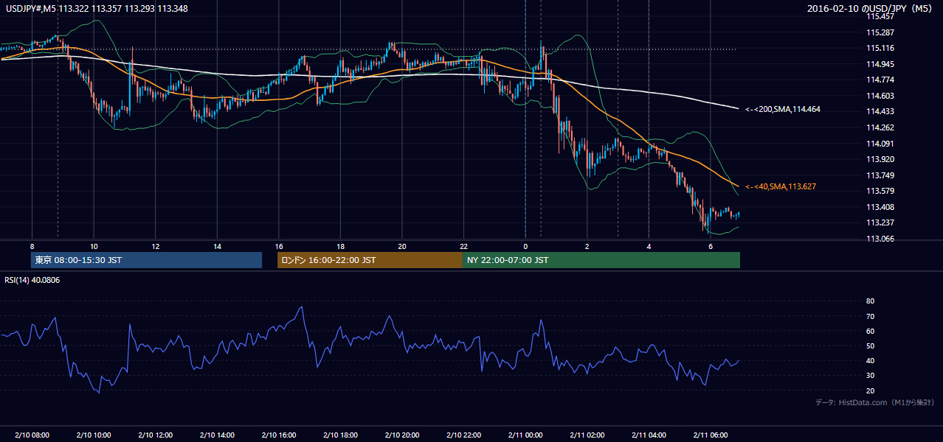The image size is (943, 442).
Task: Click price axis value 115.116
Action: (x=880, y=48)
